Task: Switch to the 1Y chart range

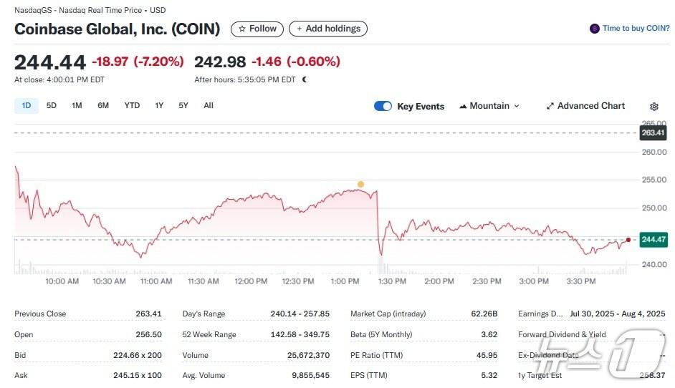Action: coord(159,105)
